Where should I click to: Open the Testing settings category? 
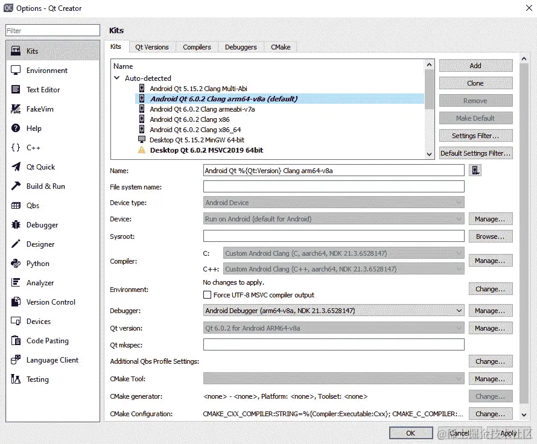pos(52,379)
